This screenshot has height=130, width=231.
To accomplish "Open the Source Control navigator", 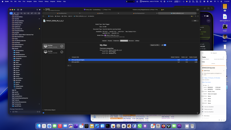I will [x=15, y=13].
